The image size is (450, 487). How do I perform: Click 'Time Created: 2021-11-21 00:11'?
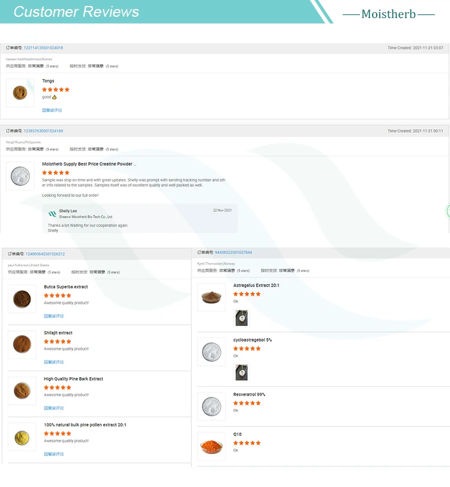click(x=415, y=131)
